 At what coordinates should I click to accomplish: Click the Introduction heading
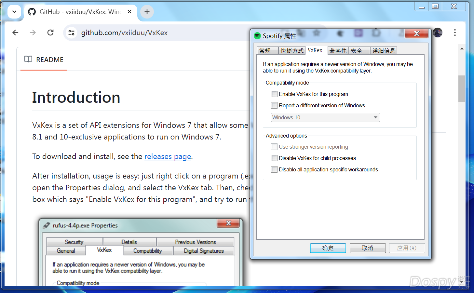tap(76, 98)
